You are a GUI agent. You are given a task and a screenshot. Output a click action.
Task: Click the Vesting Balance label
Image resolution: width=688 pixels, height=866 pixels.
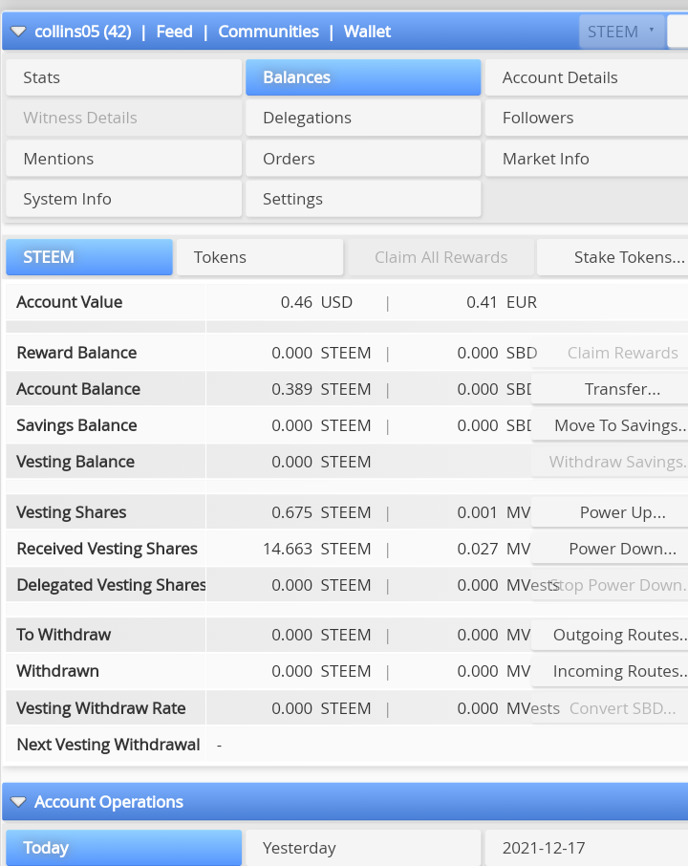75,462
